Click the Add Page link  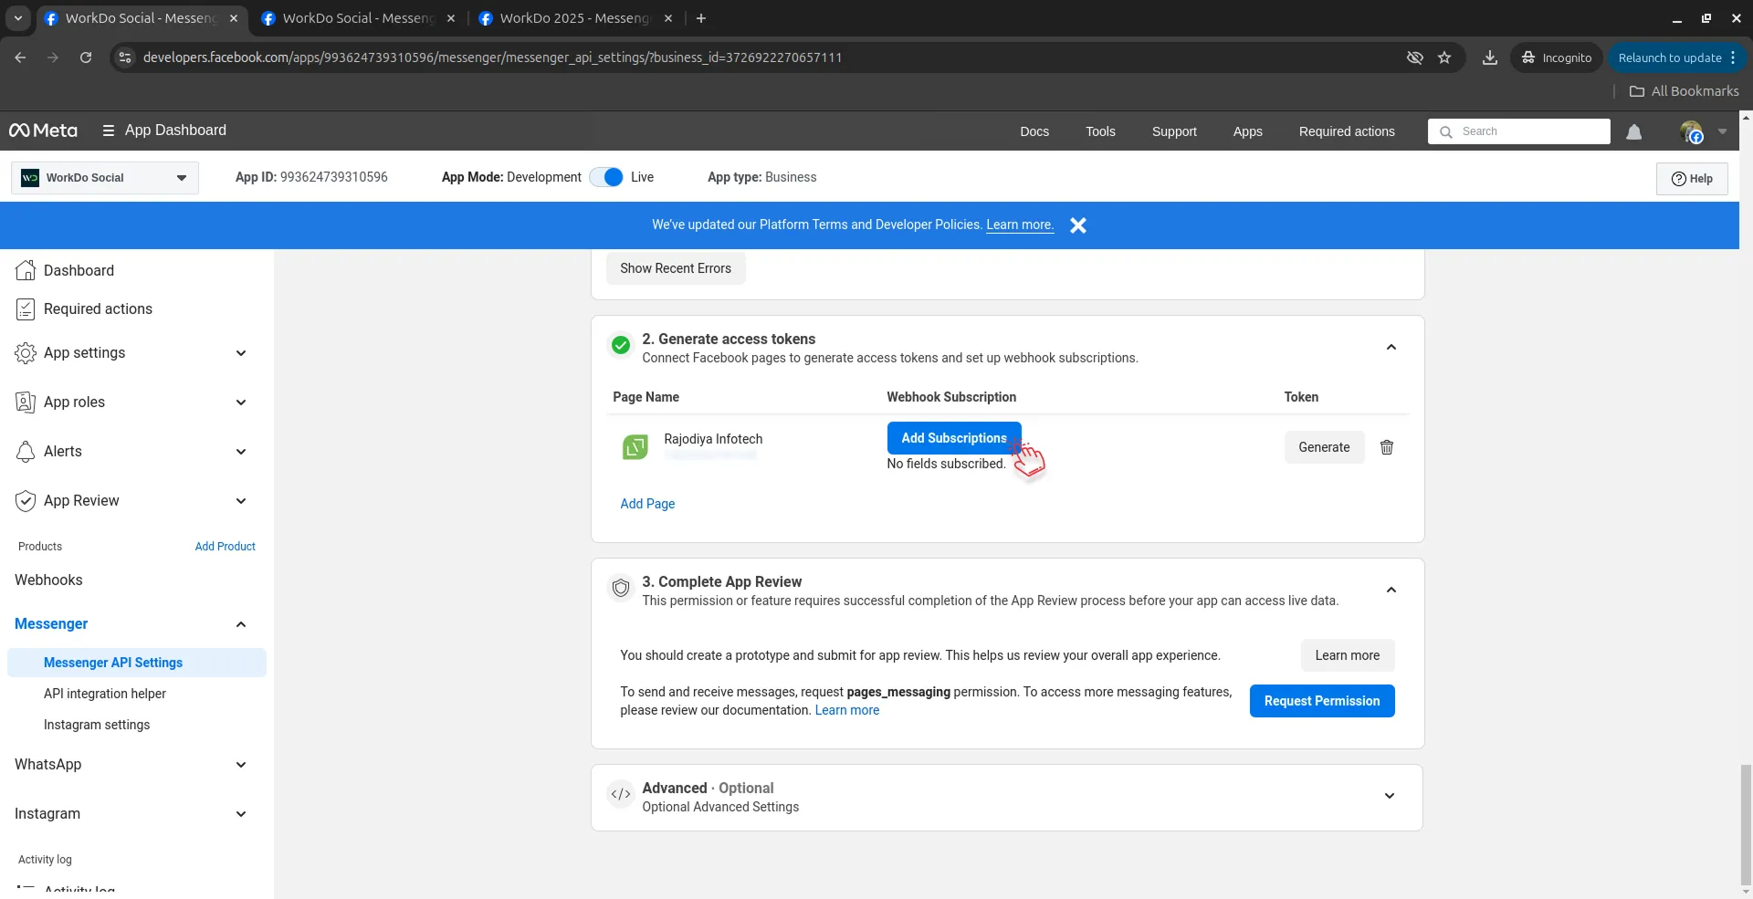click(x=647, y=504)
